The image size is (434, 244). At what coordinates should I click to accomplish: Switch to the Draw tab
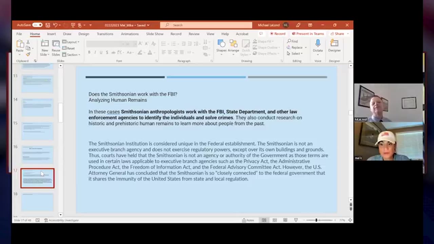(67, 34)
